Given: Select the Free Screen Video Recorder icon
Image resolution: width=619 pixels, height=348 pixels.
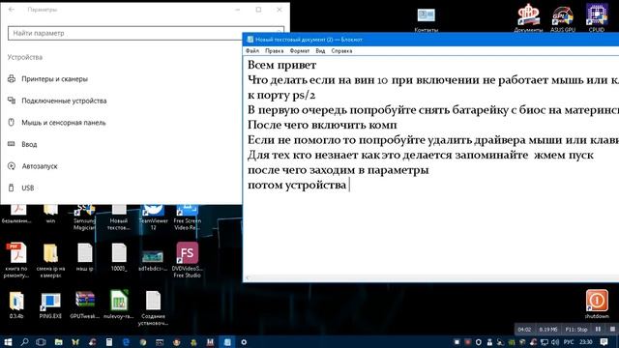Looking at the screenshot, I should pos(188,217).
